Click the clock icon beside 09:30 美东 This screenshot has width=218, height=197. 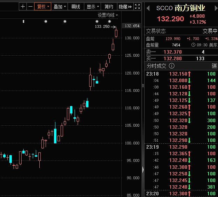coord(193,45)
